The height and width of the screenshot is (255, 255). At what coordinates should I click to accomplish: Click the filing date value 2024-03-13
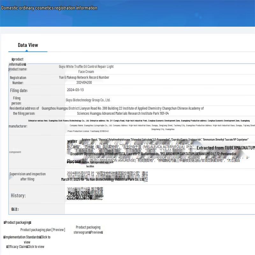[x=75, y=90]
